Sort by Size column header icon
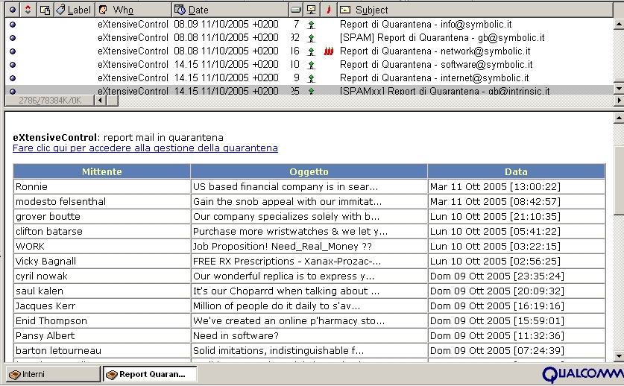This screenshot has height=386, width=624. tap(296, 10)
